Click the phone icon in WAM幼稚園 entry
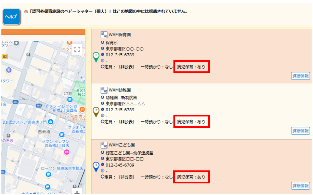This screenshot has width=313, height=195. point(102,109)
